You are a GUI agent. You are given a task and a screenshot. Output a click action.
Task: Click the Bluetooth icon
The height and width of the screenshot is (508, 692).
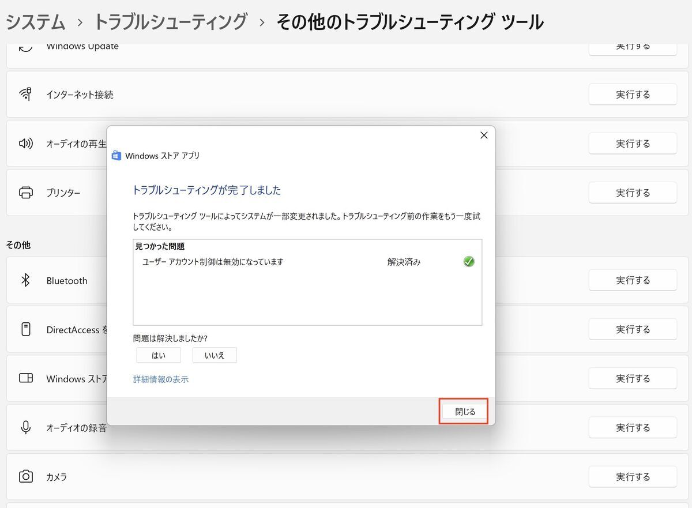(x=25, y=280)
